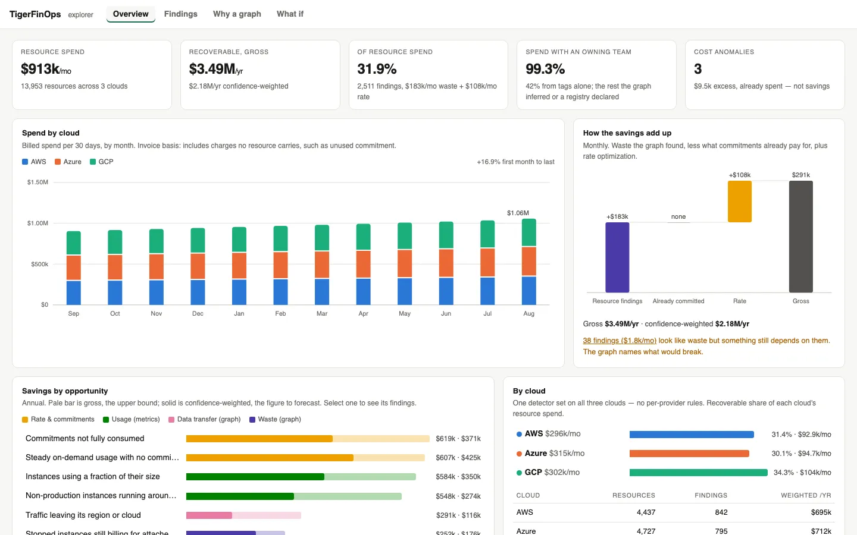
Task: Click the Resource Spend $913k/mo card
Action: tap(92, 75)
